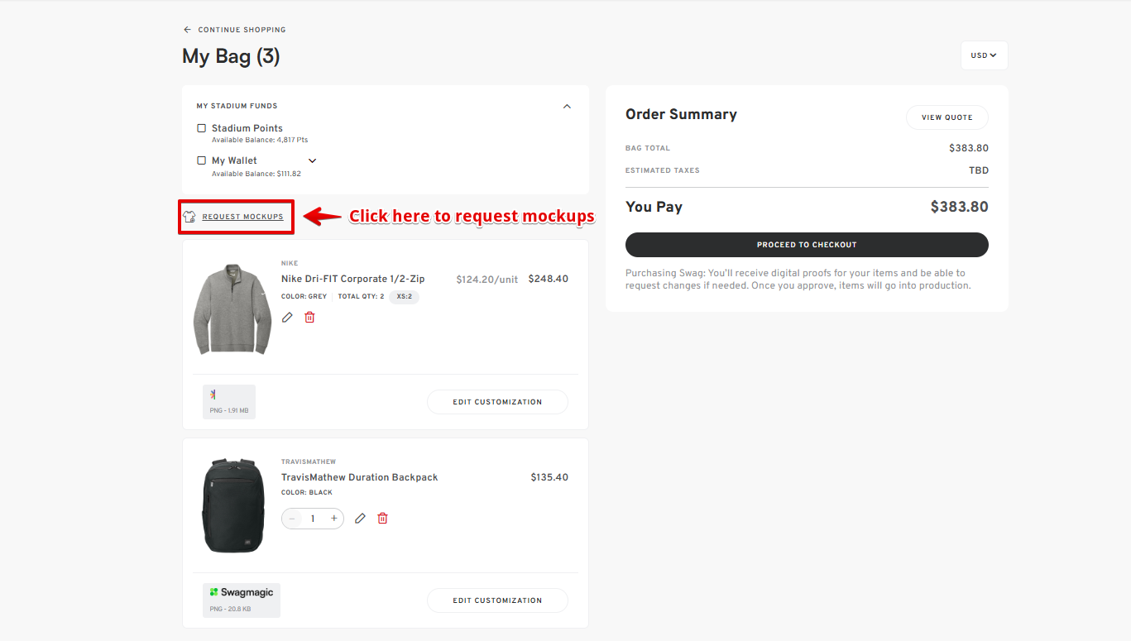Enable the Stadium Points checkbox
Screen dimensions: 1131x641
201,128
